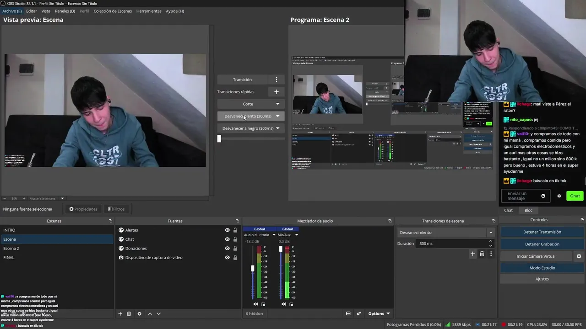
Task: Open the chat emoji picker icon
Action: pos(543,196)
